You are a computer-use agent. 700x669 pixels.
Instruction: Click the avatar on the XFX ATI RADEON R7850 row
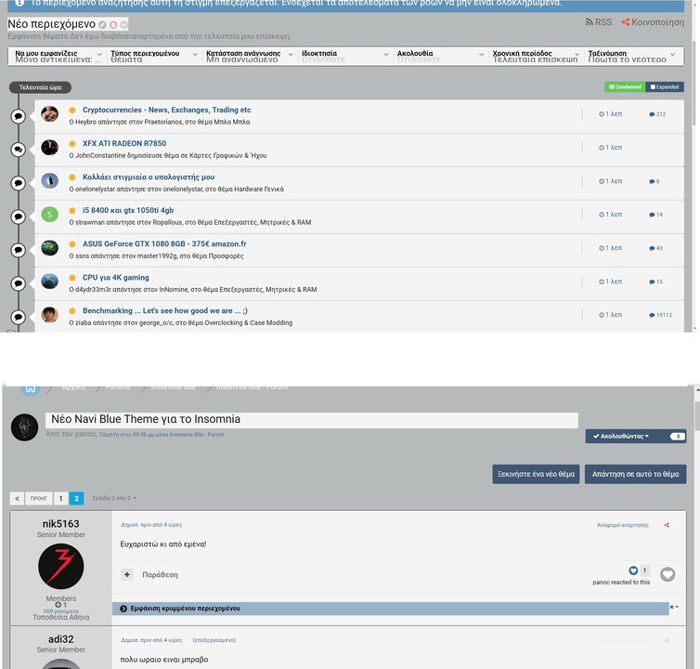click(49, 148)
